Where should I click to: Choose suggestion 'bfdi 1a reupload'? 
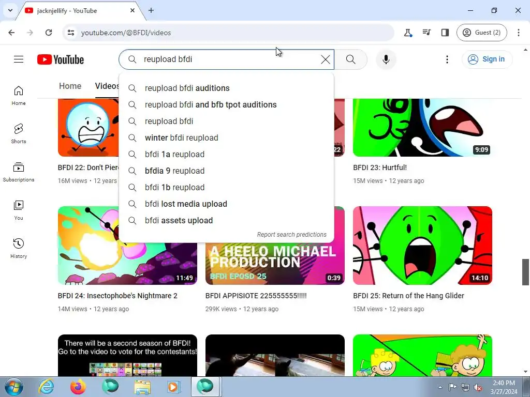pyautogui.click(x=227, y=154)
